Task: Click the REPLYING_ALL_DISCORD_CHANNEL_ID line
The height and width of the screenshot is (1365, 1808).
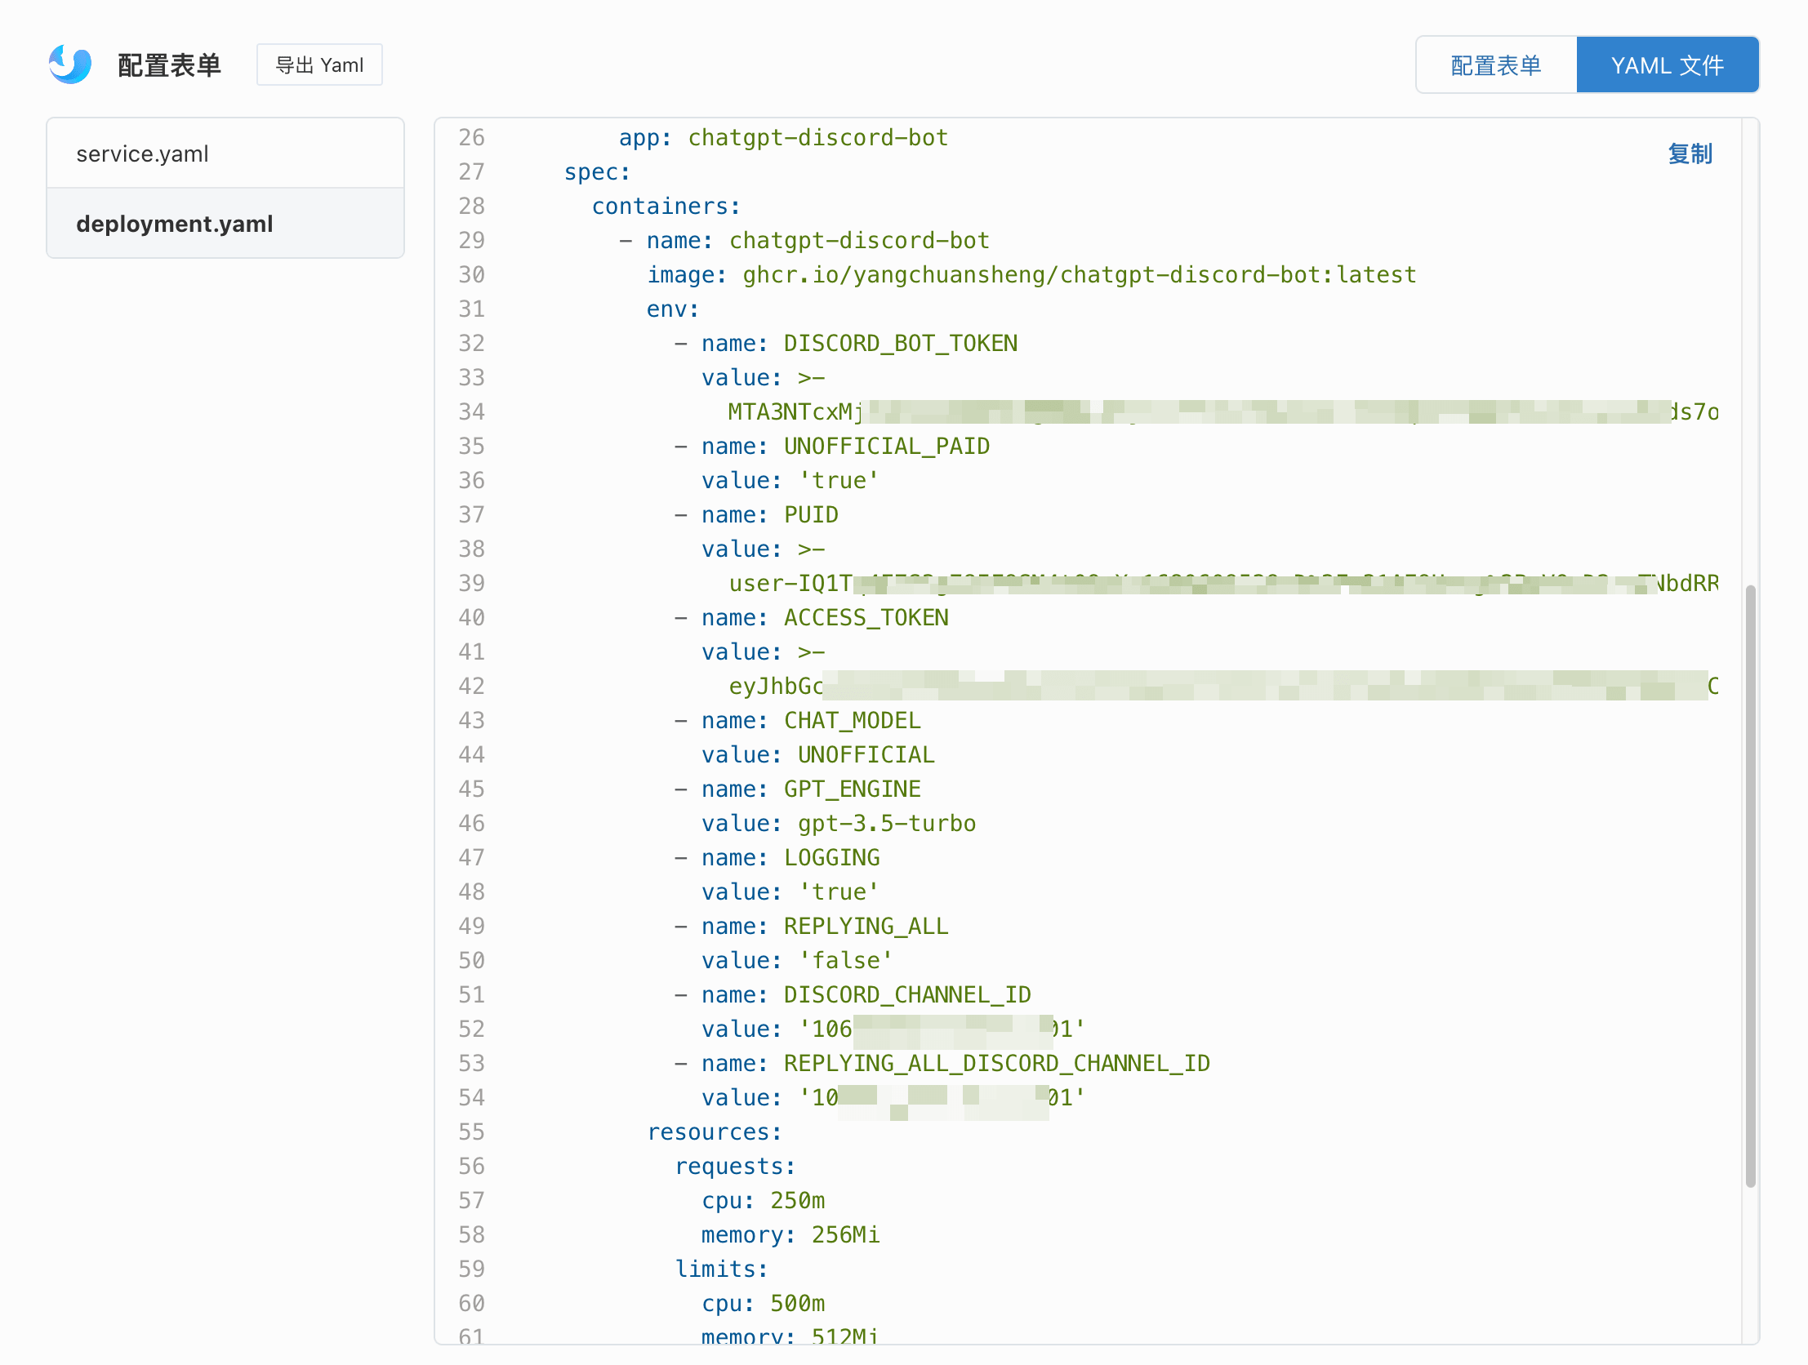Action: click(x=942, y=1064)
